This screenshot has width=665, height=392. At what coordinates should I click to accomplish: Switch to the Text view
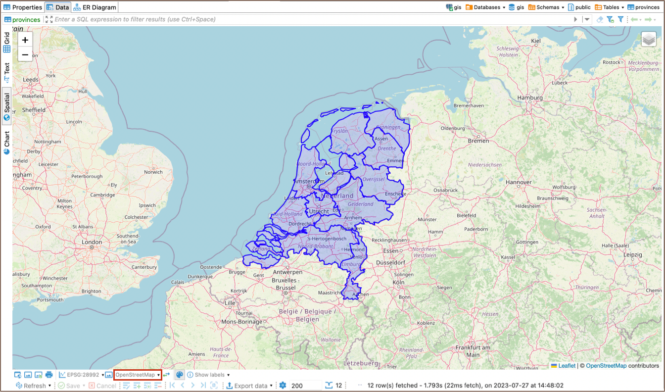(x=7, y=72)
